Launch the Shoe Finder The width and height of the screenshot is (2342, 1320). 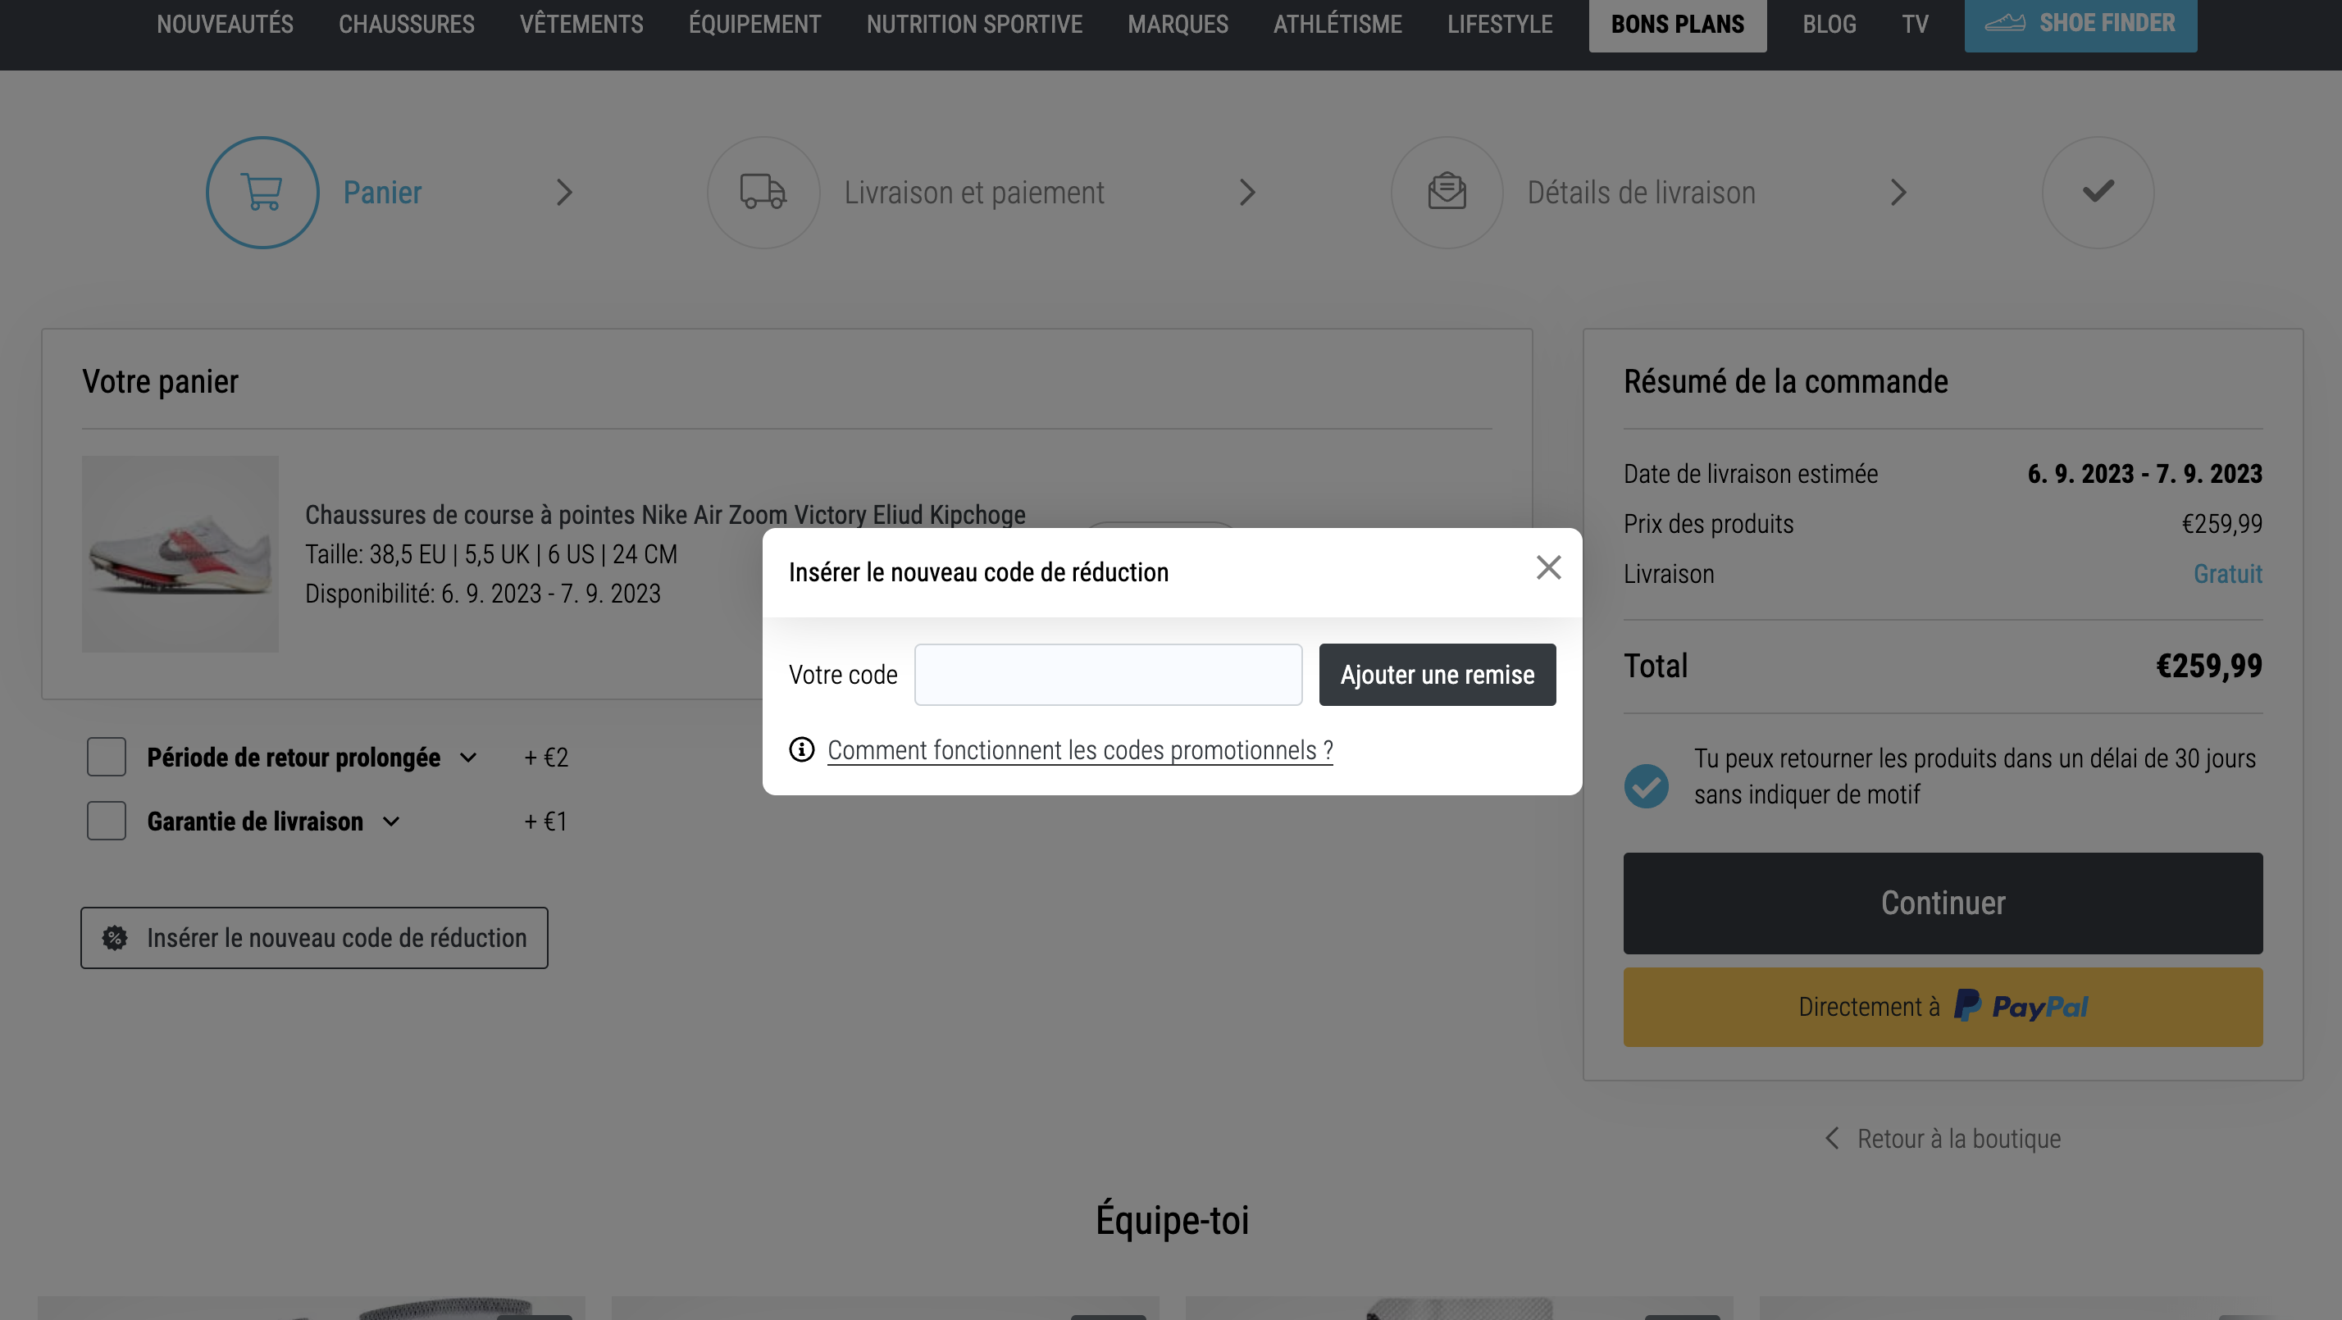[2080, 25]
